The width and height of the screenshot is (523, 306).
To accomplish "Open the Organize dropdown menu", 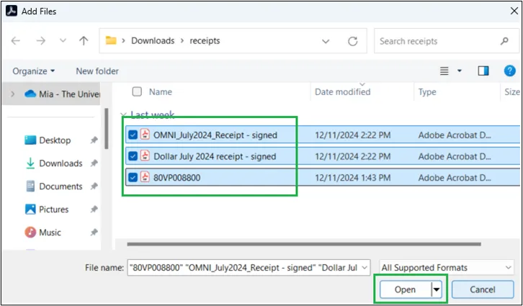I will pyautogui.click(x=34, y=71).
